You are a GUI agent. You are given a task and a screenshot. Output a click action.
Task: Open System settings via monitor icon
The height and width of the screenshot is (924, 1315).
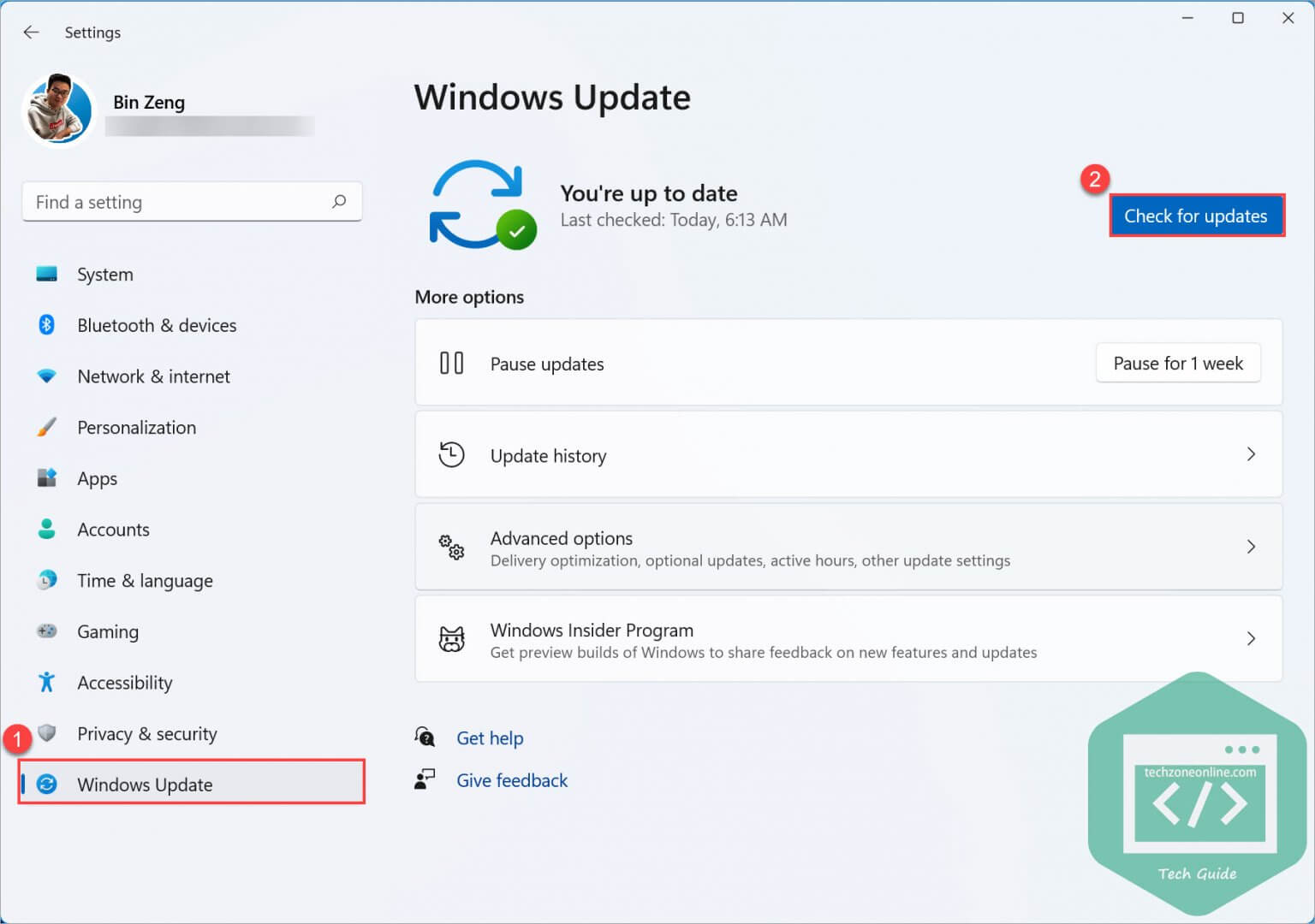pyautogui.click(x=47, y=274)
